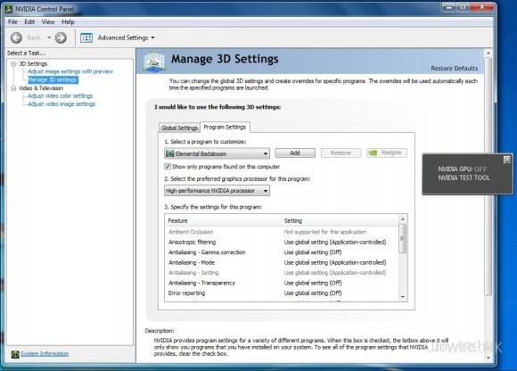Switch to the Global Settings tab

tap(179, 128)
